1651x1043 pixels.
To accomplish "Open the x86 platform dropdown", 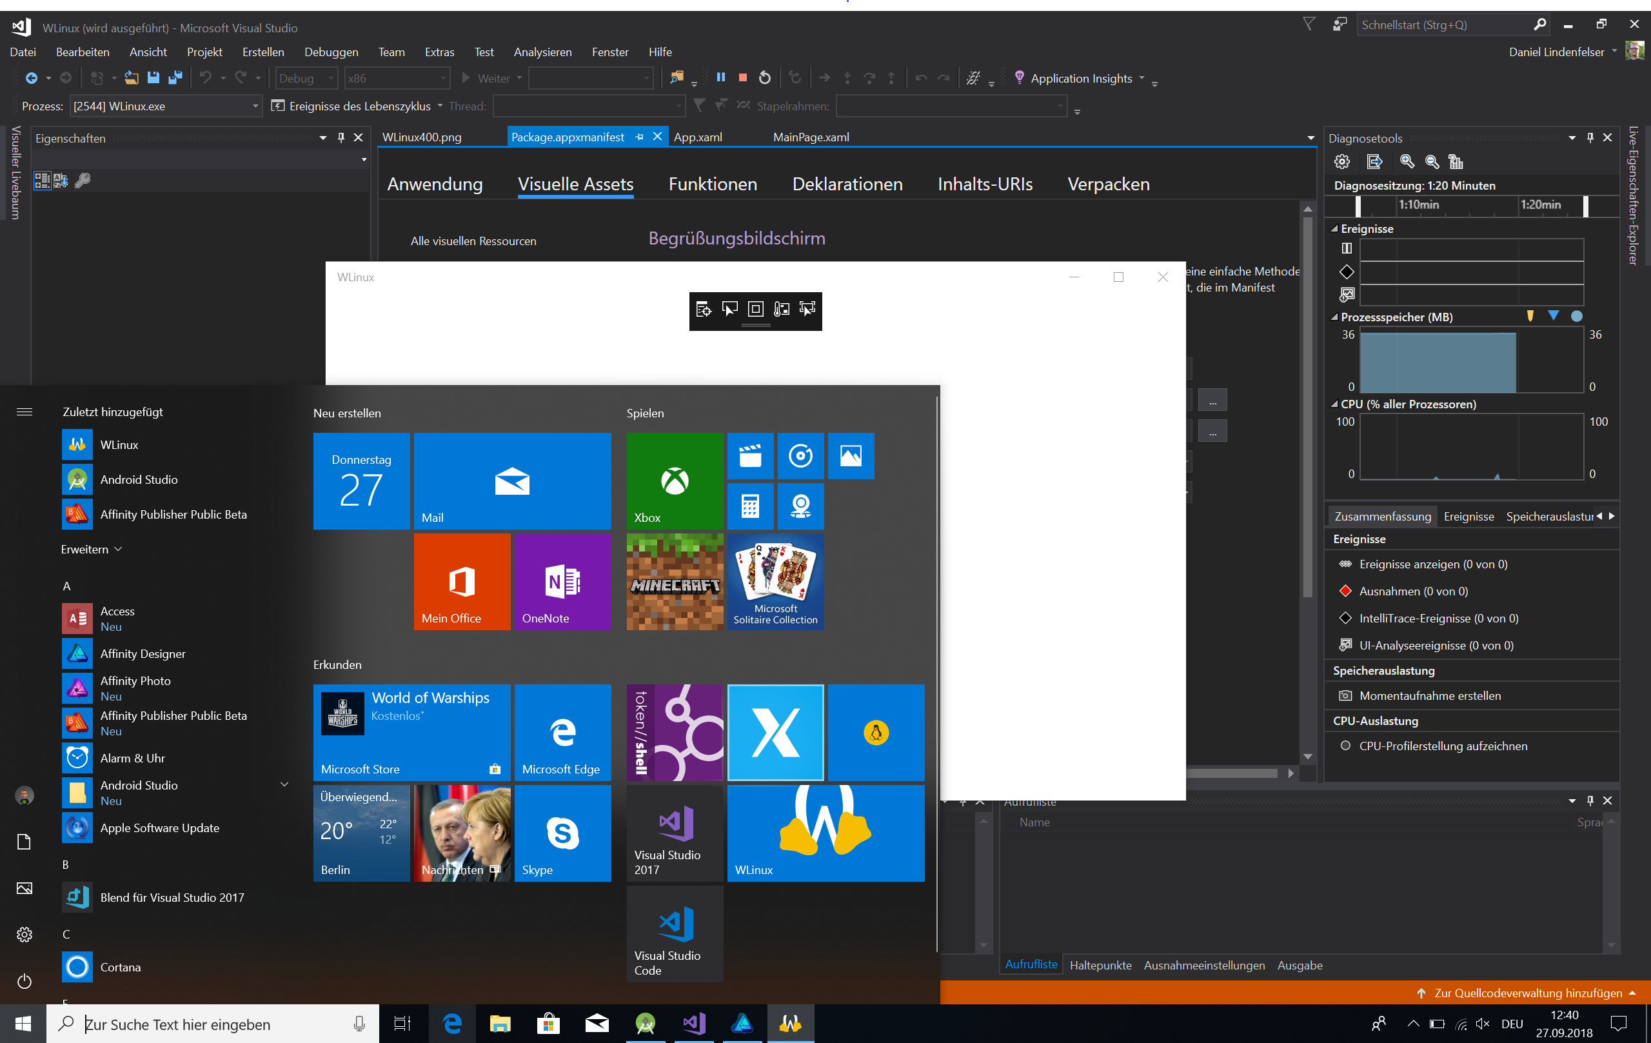I will pos(397,78).
